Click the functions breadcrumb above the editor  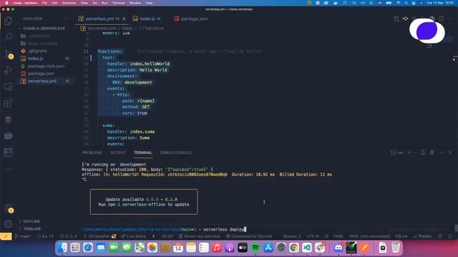151,29
